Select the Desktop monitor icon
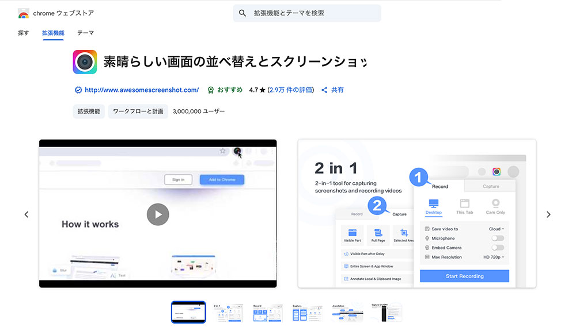576x327 pixels. pos(433,204)
